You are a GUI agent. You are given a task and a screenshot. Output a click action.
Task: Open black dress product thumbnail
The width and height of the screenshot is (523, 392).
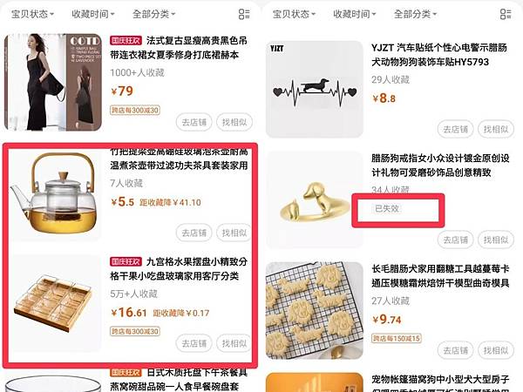(53, 82)
